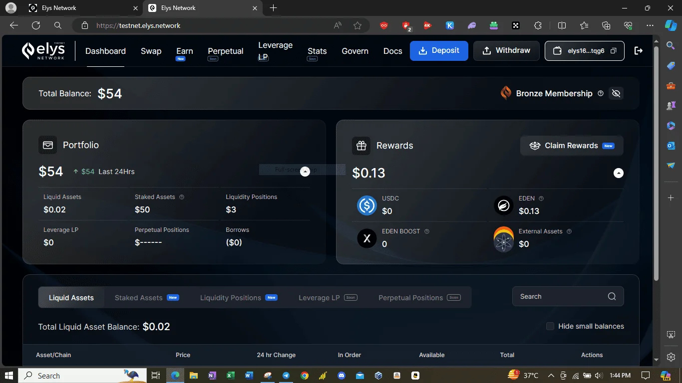The height and width of the screenshot is (383, 682).
Task: Switch to the Perpetual Positions tab
Action: click(419, 298)
